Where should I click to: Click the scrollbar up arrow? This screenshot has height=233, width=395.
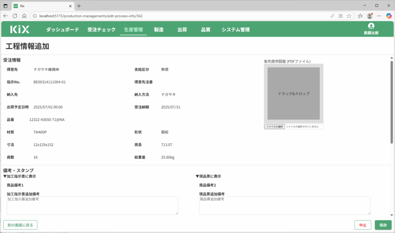pyautogui.click(x=392, y=58)
